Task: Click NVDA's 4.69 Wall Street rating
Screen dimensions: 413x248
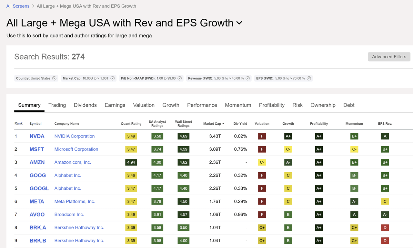Action: (184, 136)
